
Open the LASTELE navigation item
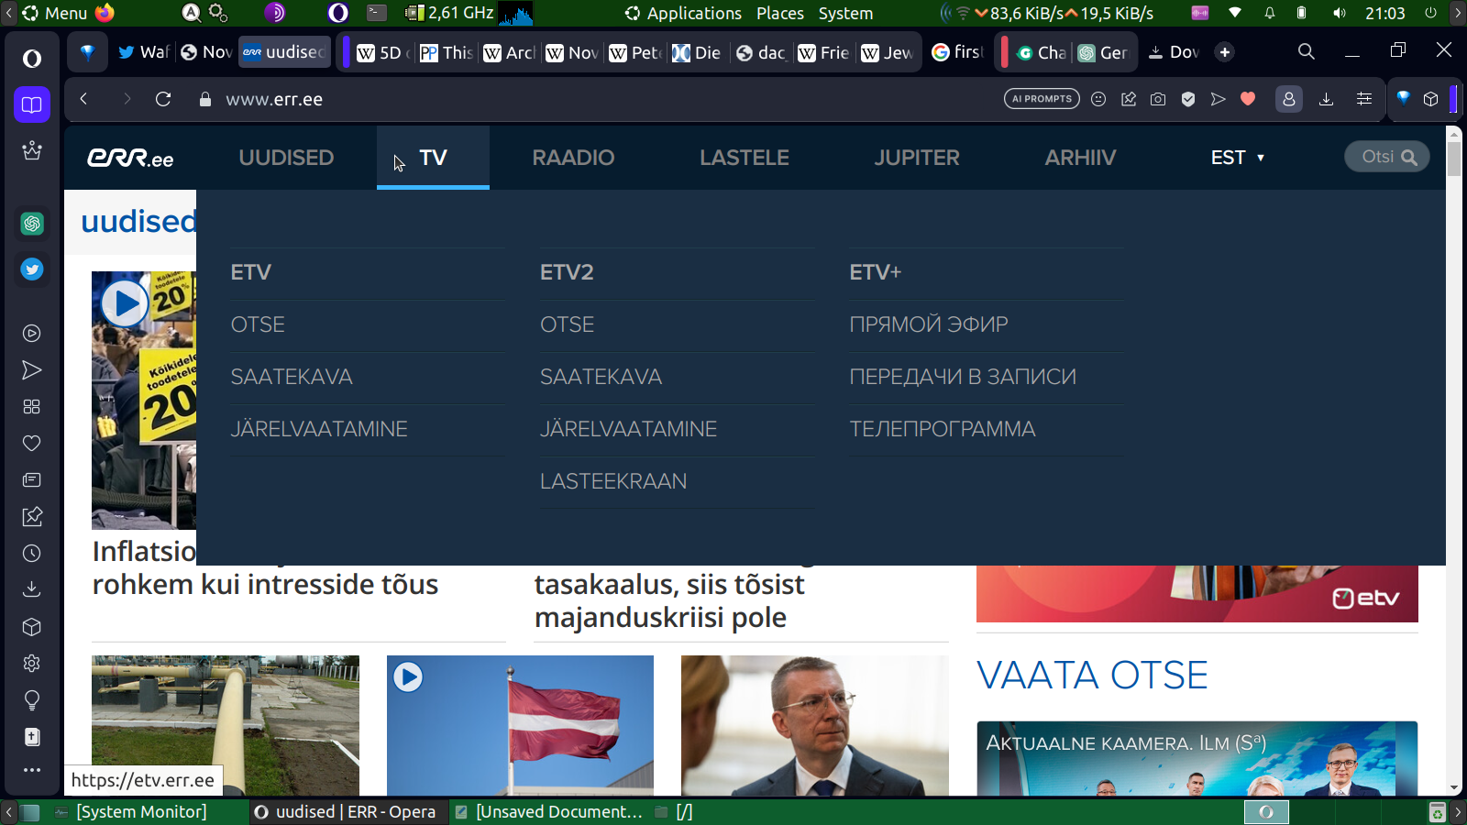pos(745,158)
